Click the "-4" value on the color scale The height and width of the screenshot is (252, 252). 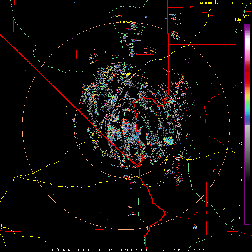[241, 168]
